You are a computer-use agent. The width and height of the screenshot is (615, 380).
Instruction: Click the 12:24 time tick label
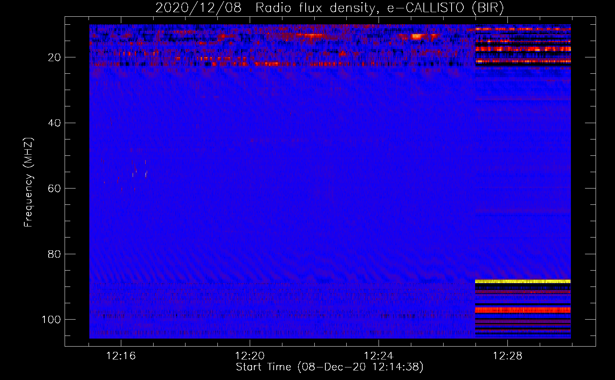click(379, 356)
